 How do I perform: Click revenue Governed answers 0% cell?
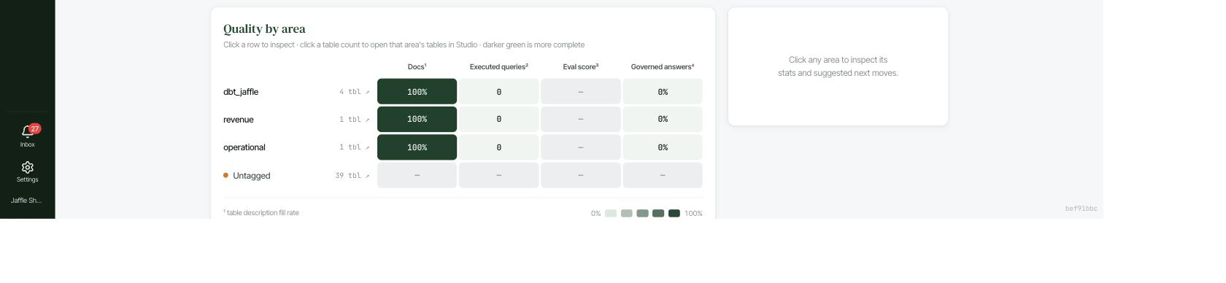(663, 119)
